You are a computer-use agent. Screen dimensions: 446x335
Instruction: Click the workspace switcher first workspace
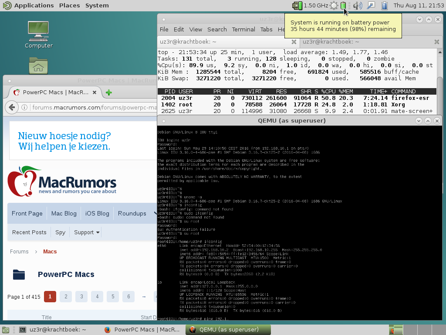pyautogui.click(x=395, y=330)
